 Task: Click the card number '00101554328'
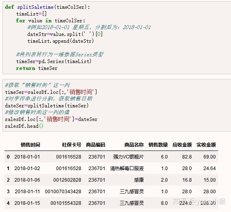(66, 203)
